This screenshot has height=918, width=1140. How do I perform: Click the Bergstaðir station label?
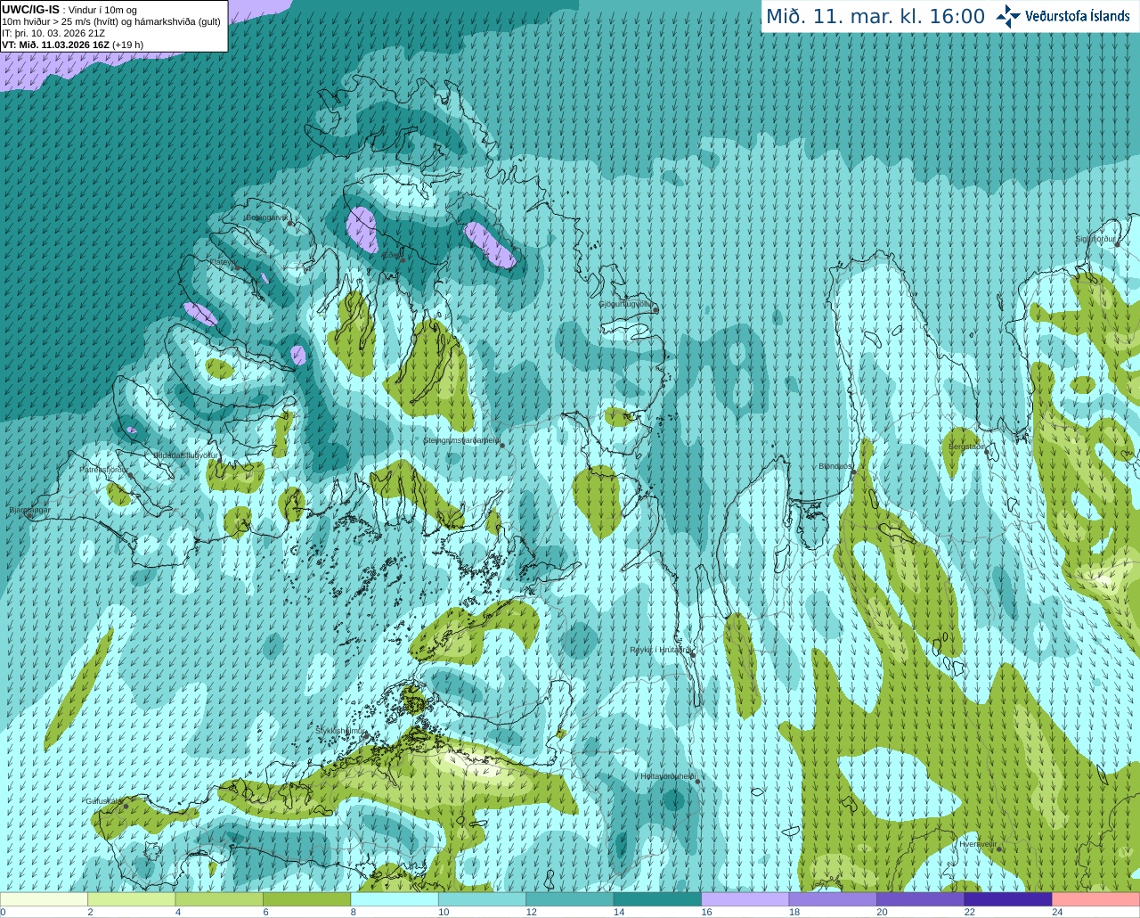(x=966, y=446)
